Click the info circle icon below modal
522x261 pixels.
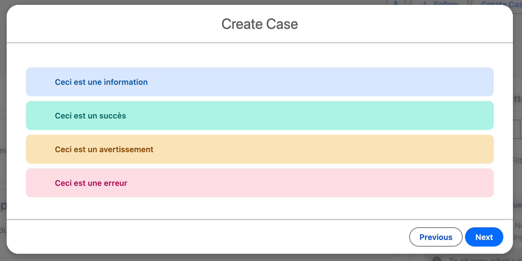437,259
